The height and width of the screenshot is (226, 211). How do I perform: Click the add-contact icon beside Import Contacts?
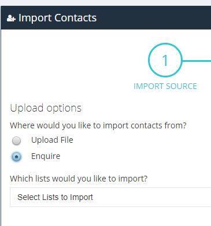pos(11,18)
